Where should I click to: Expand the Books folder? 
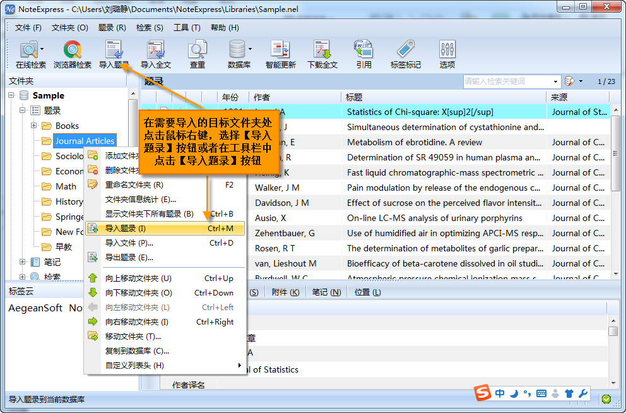coord(34,126)
